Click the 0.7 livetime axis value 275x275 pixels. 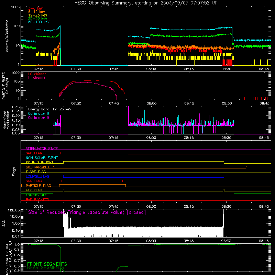click(17, 260)
